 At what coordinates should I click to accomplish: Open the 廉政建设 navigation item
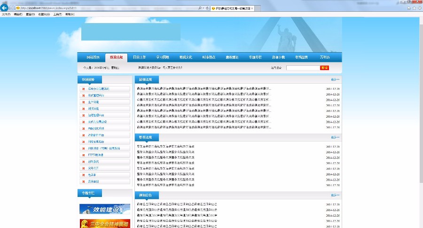pos(232,57)
